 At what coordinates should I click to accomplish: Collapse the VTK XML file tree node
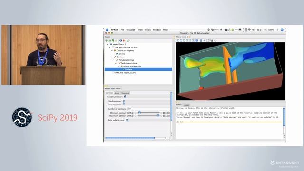(110, 47)
